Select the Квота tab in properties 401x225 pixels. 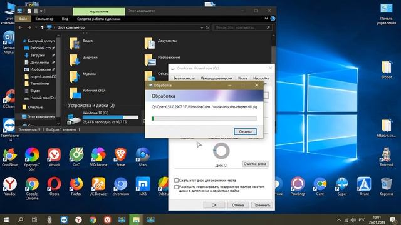pos(242,78)
